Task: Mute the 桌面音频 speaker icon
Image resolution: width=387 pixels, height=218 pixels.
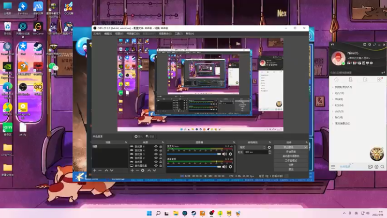Action: point(224,167)
